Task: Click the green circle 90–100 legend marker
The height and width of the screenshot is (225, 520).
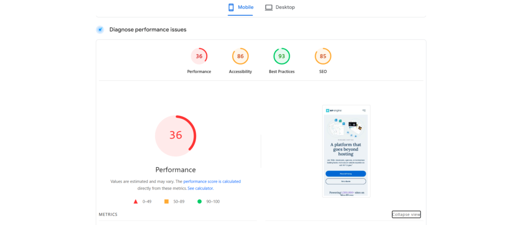Action: [x=200, y=202]
